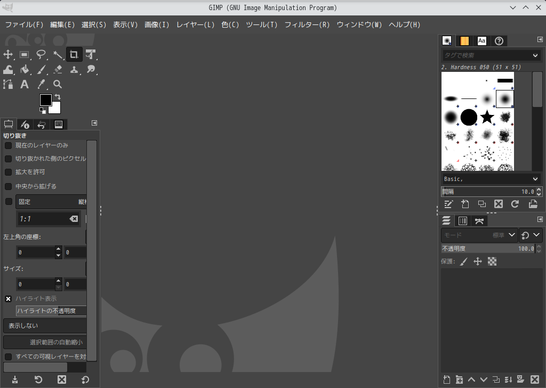Switch to the Patterns tab
The height and width of the screenshot is (388, 546).
coord(464,40)
